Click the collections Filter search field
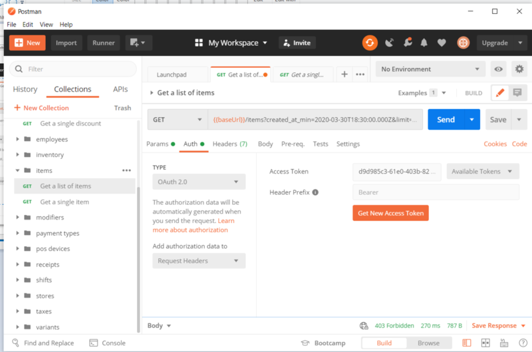The height and width of the screenshot is (352, 532). [73, 69]
